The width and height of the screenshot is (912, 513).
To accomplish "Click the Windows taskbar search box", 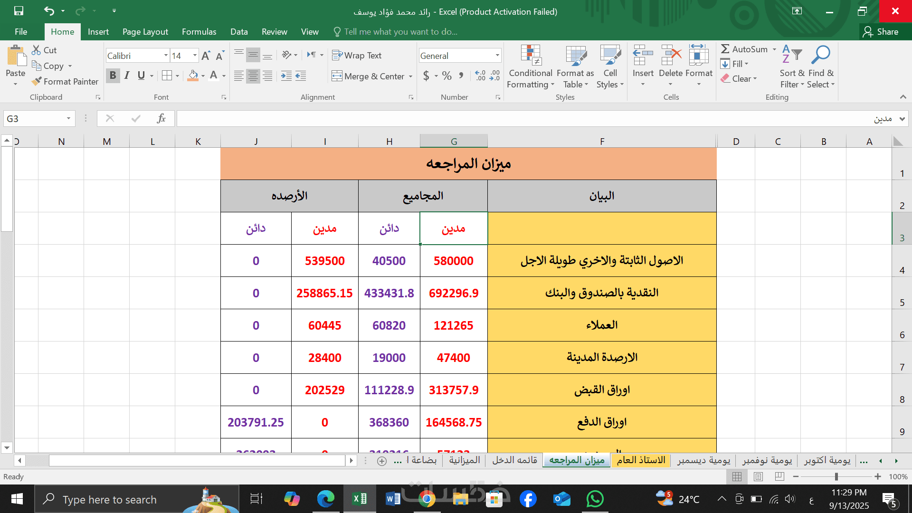I will [x=109, y=500].
